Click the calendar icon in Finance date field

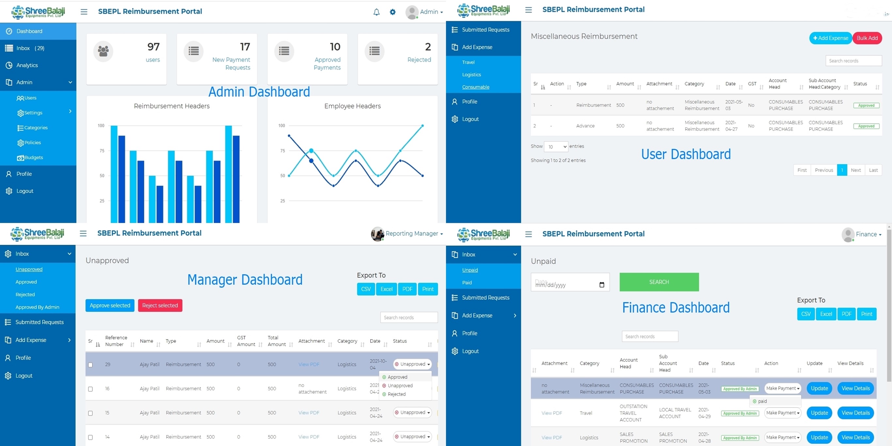point(601,285)
